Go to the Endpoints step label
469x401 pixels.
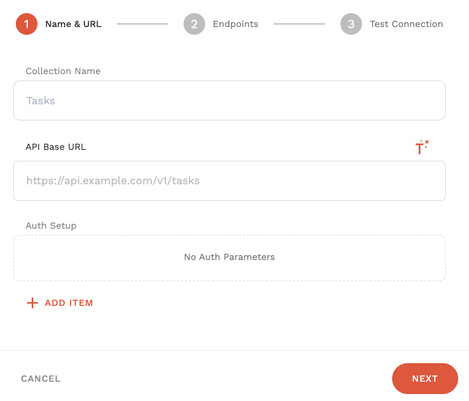pos(236,24)
